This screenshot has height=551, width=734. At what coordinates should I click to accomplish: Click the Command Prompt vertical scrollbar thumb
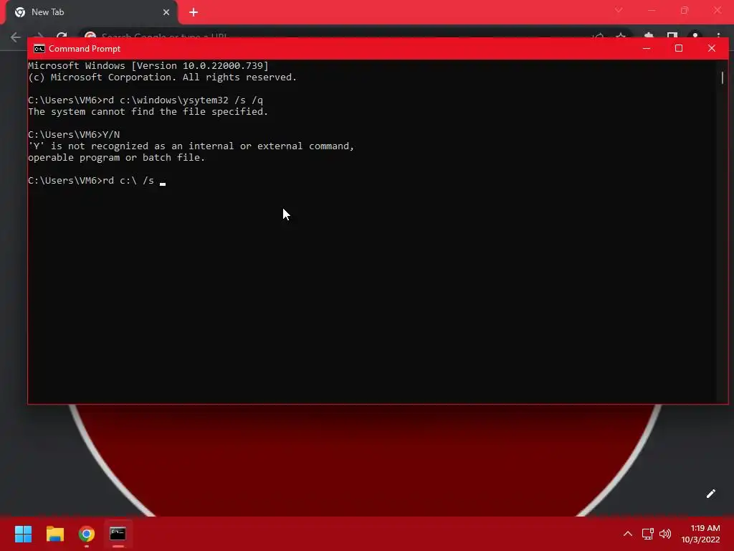[x=723, y=77]
